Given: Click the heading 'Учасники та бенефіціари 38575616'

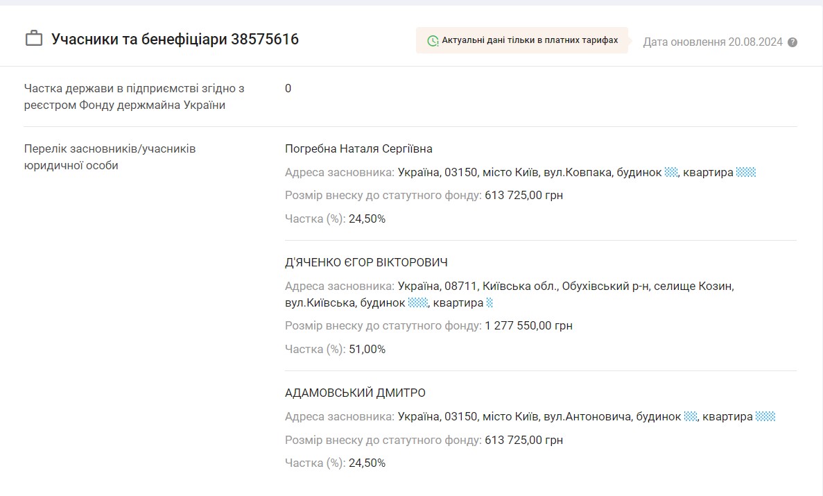Looking at the screenshot, I should tap(175, 39).
